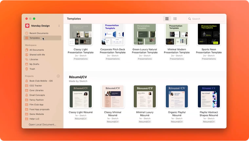Click the Résumé/CV section heading
This screenshot has height=141, width=249.
pyautogui.click(x=78, y=77)
